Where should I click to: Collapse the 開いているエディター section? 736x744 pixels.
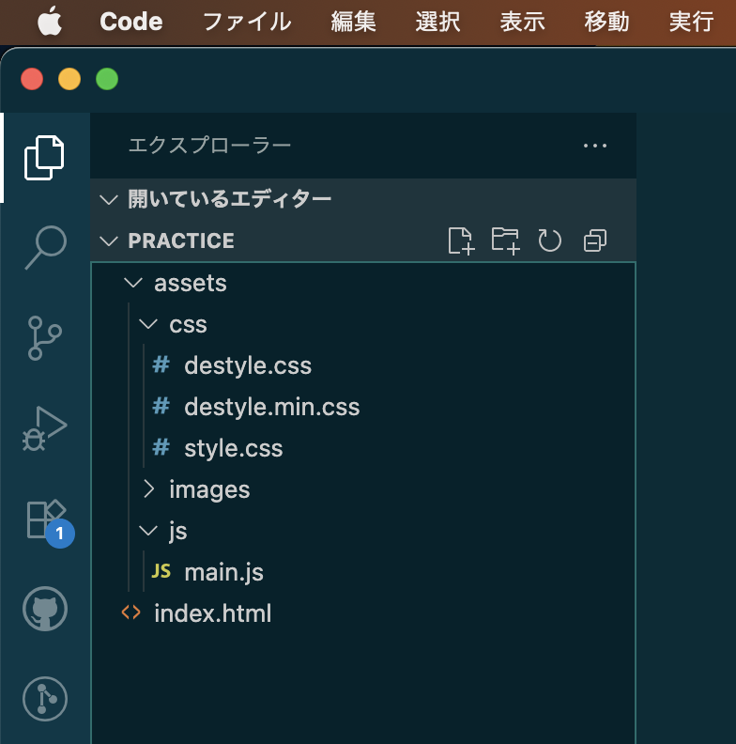point(229,199)
